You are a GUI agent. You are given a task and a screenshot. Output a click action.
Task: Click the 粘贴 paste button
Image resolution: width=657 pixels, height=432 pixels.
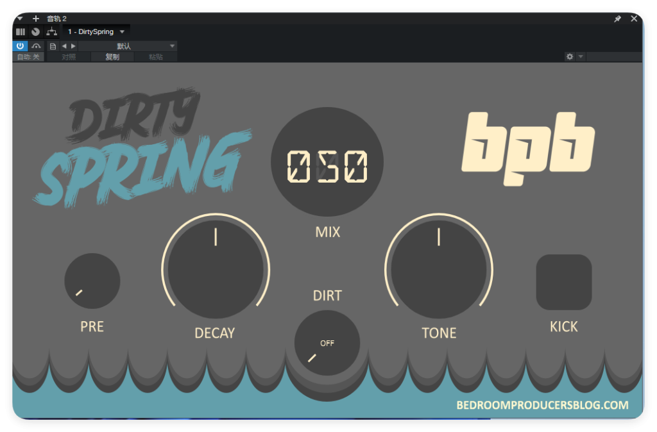coord(155,57)
